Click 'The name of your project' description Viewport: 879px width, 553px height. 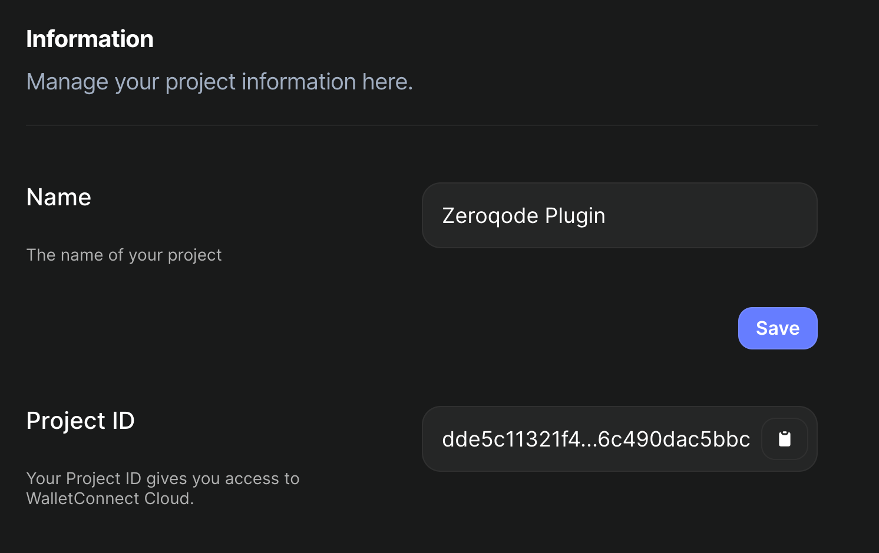[124, 255]
